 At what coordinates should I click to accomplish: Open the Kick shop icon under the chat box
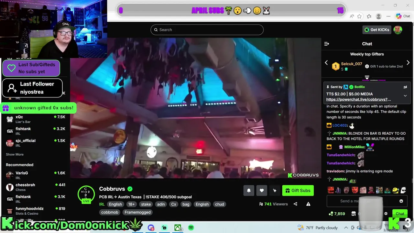click(354, 214)
